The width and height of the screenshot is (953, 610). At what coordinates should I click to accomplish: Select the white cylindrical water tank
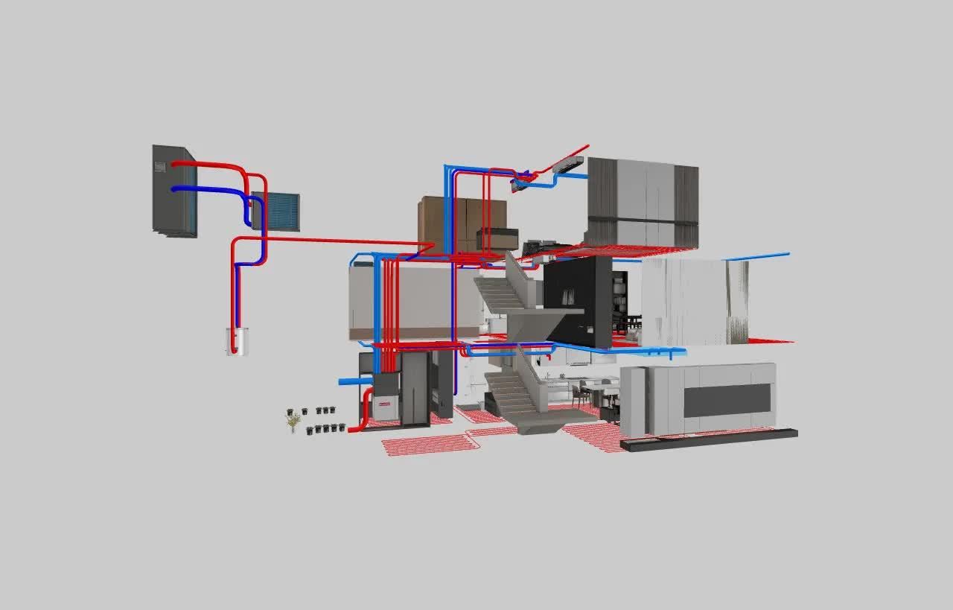point(238,341)
